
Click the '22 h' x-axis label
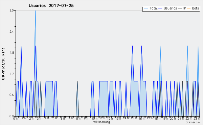[188, 119]
